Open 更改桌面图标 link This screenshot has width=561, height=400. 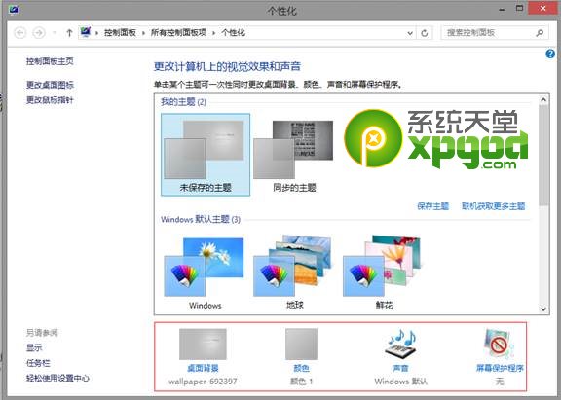pos(50,85)
